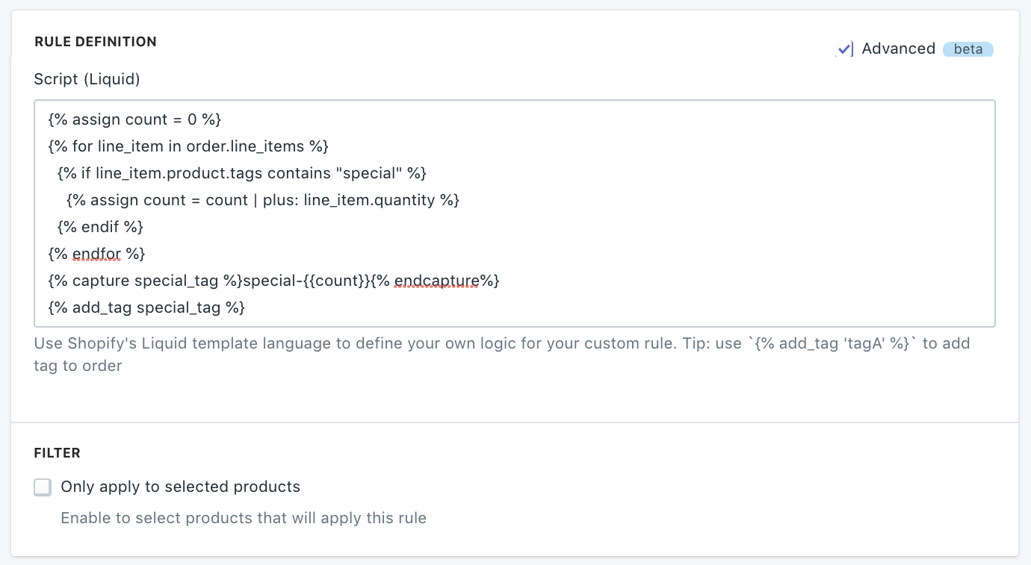Screen dimensions: 1031x565
Task: Toggle the Advanced checkbox
Action: [845, 49]
